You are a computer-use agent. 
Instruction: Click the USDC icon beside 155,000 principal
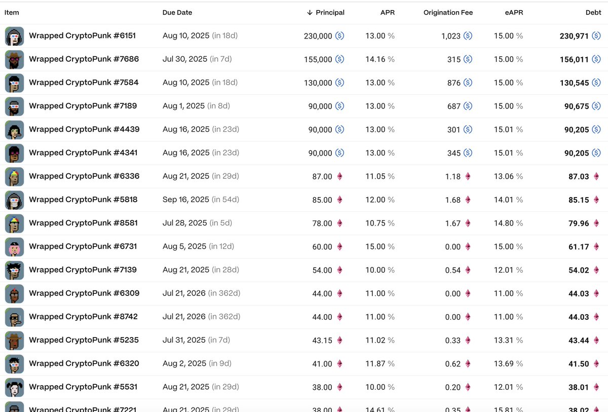pos(340,59)
